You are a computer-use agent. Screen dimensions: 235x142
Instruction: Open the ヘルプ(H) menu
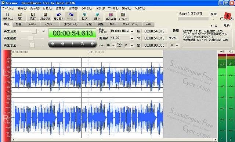(x=140, y=8)
